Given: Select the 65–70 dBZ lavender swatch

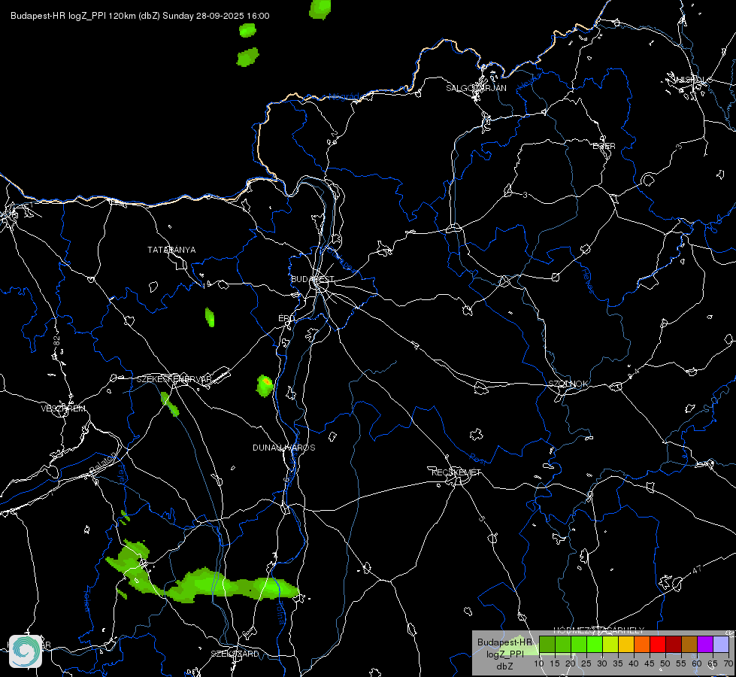Looking at the screenshot, I should (x=721, y=644).
